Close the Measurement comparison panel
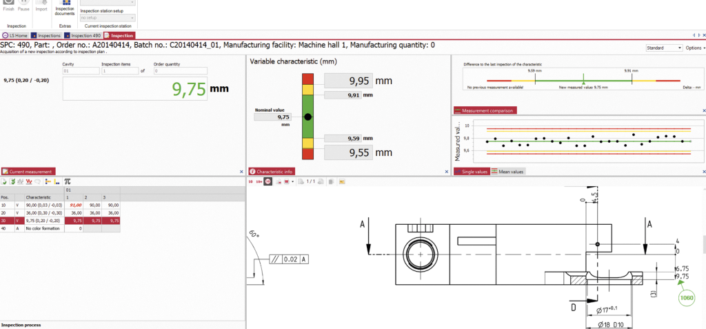Viewport: 706px width, 329px height. click(703, 110)
